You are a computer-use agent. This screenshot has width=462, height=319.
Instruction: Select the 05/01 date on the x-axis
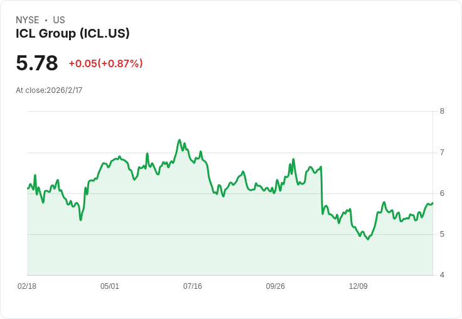(110, 286)
